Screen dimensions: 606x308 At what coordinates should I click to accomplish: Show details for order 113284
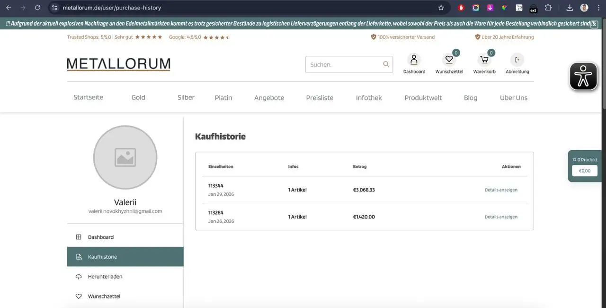(x=501, y=217)
